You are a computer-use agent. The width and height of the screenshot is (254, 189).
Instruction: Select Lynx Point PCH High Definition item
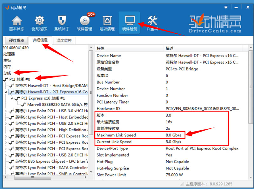51,130
